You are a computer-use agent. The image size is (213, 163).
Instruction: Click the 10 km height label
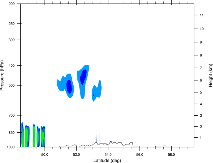(x=201, y=29)
